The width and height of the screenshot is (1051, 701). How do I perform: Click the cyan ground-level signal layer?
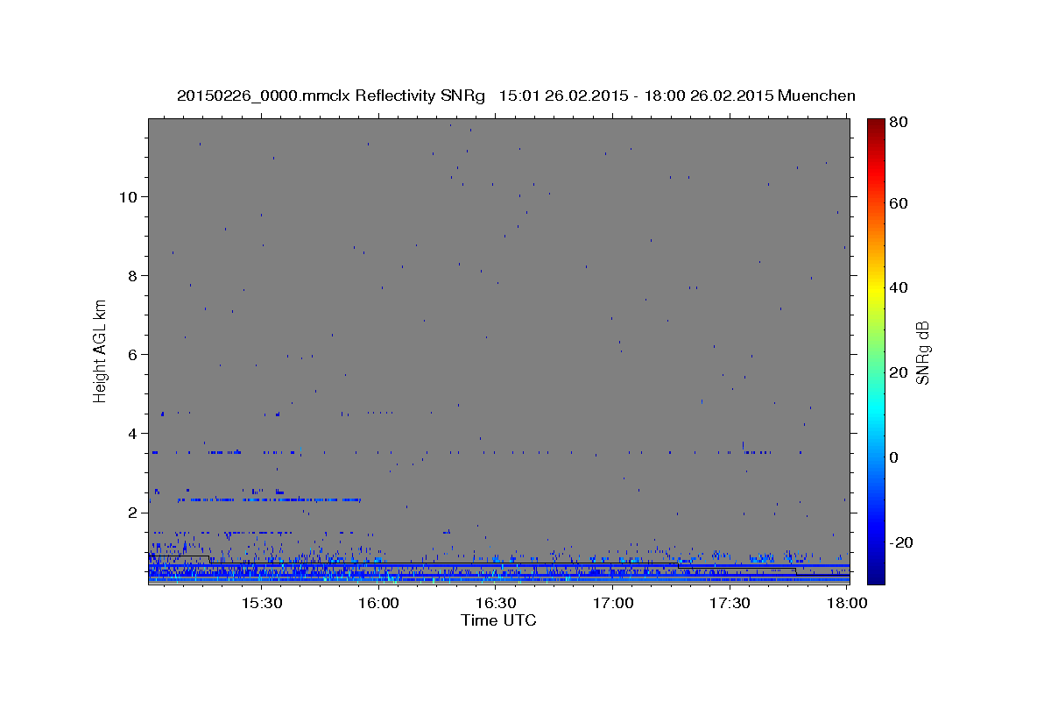tap(499, 578)
